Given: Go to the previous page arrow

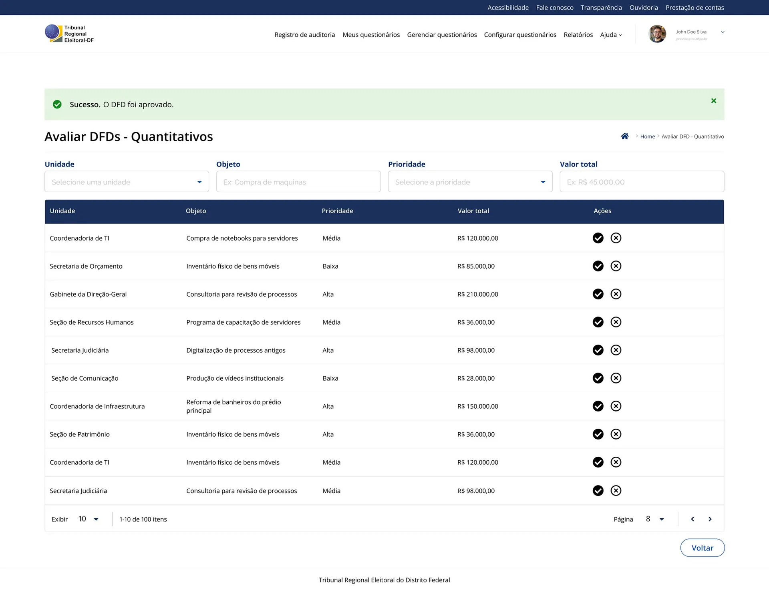Looking at the screenshot, I should (693, 519).
